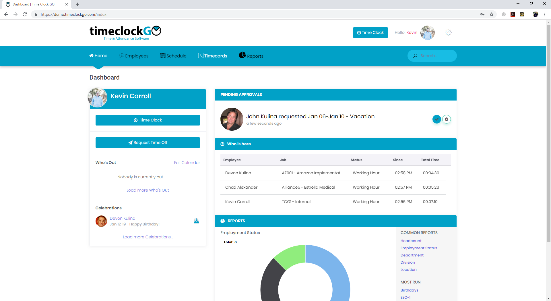Open the EEO-1 report

pyautogui.click(x=406, y=297)
